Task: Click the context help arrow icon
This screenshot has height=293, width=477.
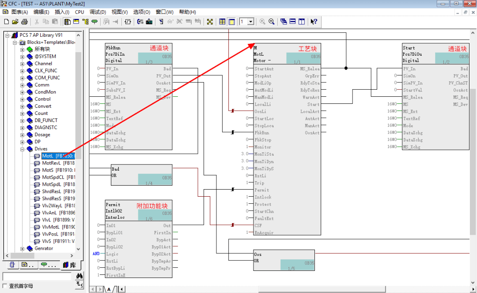Action: pos(314,22)
